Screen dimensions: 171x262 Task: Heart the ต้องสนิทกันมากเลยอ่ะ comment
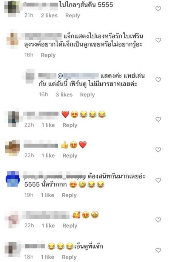point(158,180)
